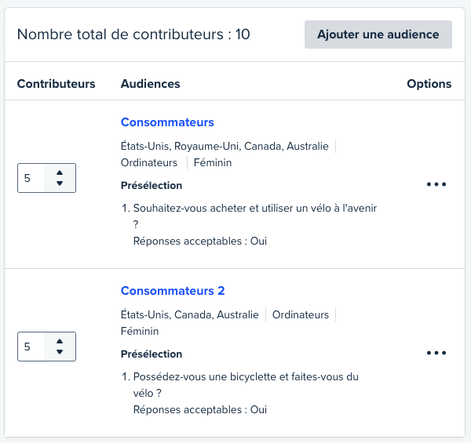The image size is (471, 443).
Task: Click the Contributeurs column header
Action: coord(57,84)
